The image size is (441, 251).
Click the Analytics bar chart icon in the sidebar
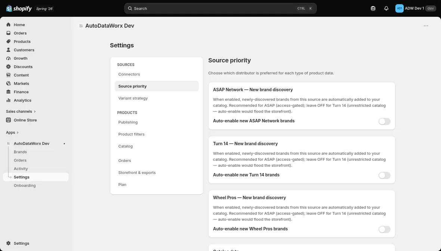point(9,100)
